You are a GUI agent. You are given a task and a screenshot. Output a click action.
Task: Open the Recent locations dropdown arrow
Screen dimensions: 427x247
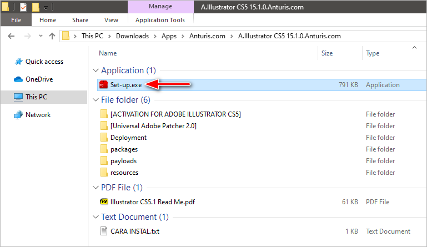pyautogui.click(x=39, y=36)
